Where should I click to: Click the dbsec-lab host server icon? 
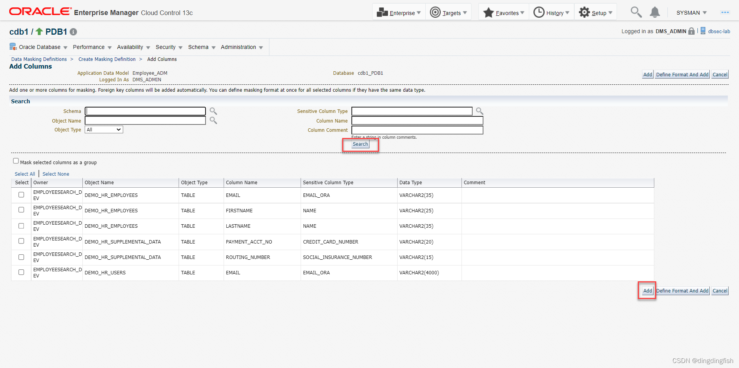point(703,31)
